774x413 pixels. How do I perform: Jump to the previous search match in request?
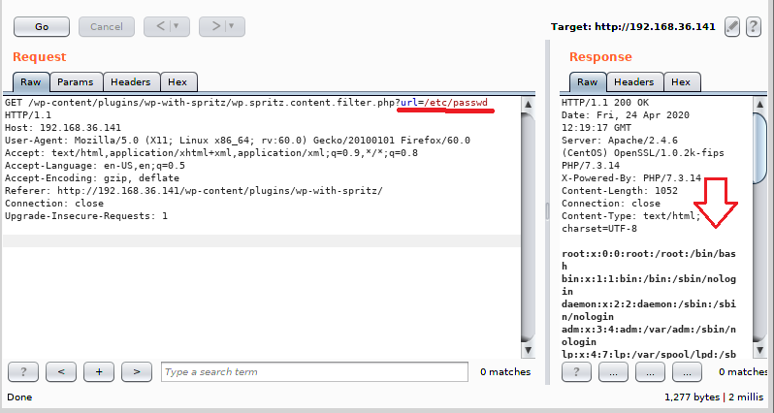(x=61, y=372)
